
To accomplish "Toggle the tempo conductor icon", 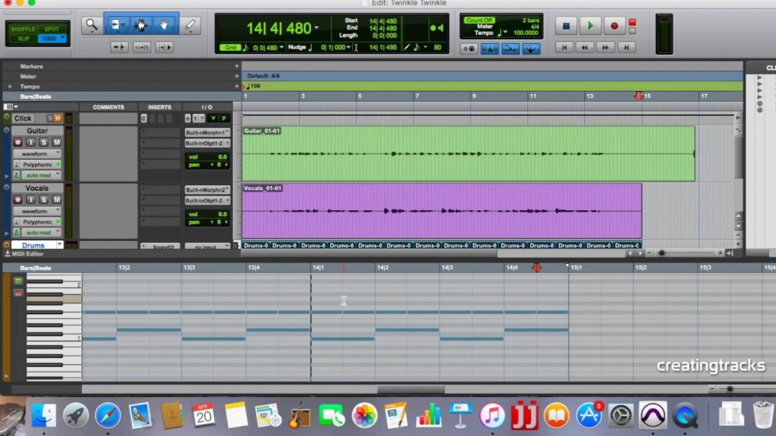I will click(x=531, y=49).
